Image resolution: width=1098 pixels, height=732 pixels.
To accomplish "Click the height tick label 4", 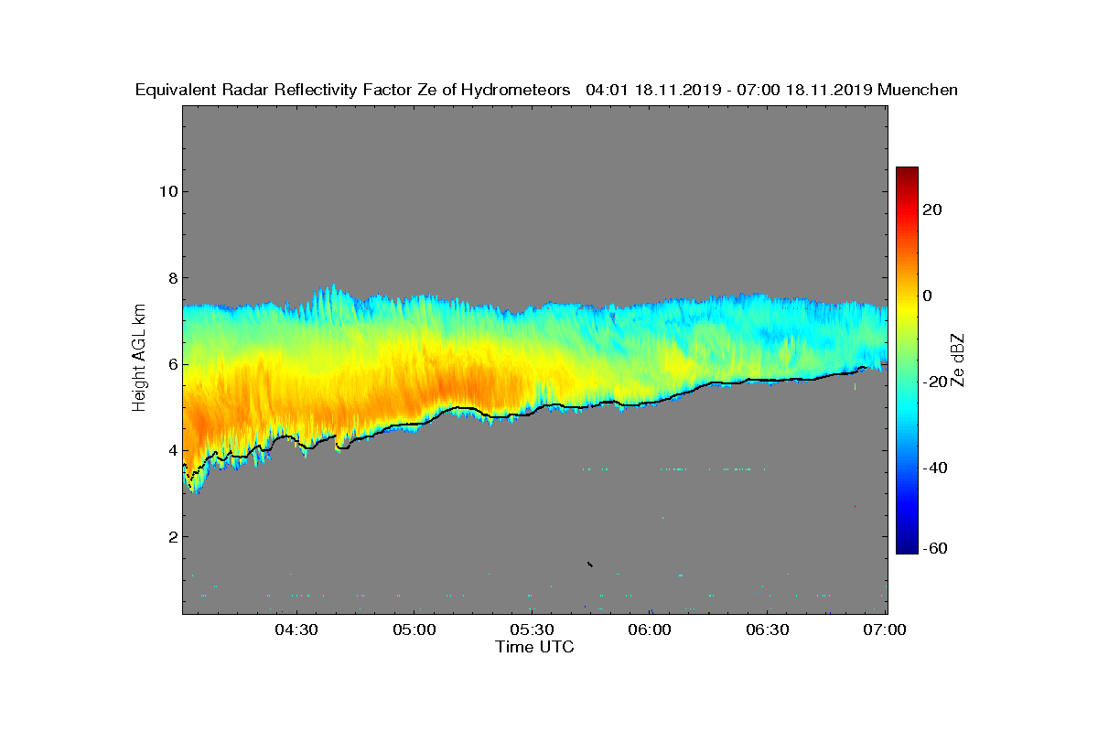I will tap(172, 450).
